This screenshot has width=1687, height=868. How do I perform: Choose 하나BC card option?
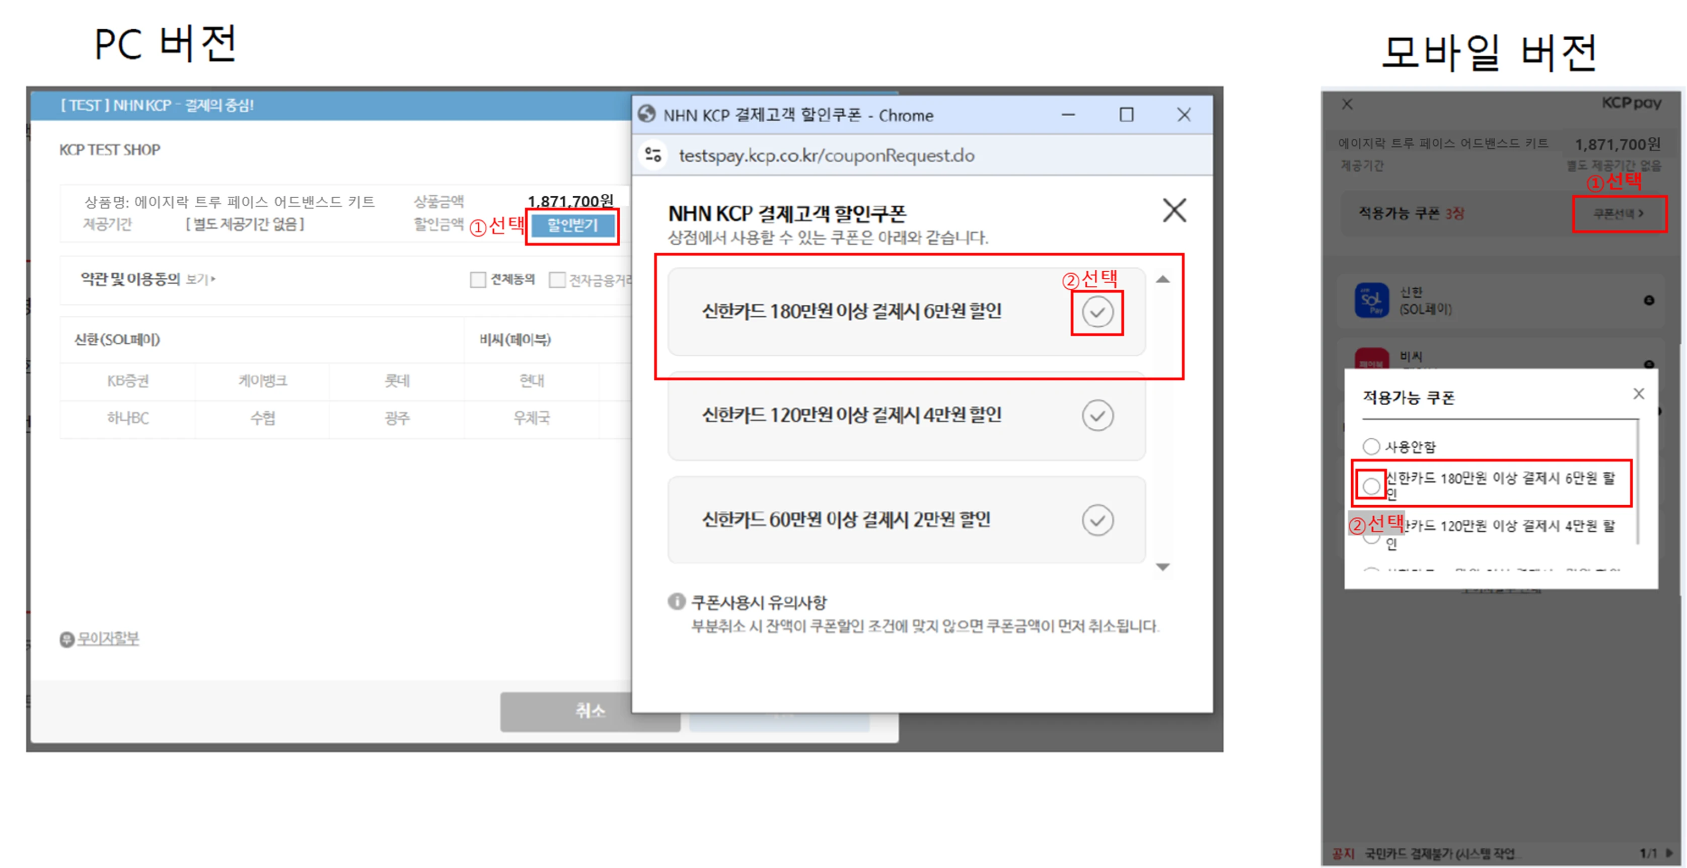(128, 418)
